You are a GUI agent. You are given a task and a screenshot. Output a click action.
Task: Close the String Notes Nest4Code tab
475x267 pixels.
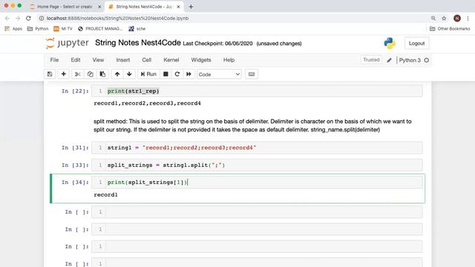point(178,7)
